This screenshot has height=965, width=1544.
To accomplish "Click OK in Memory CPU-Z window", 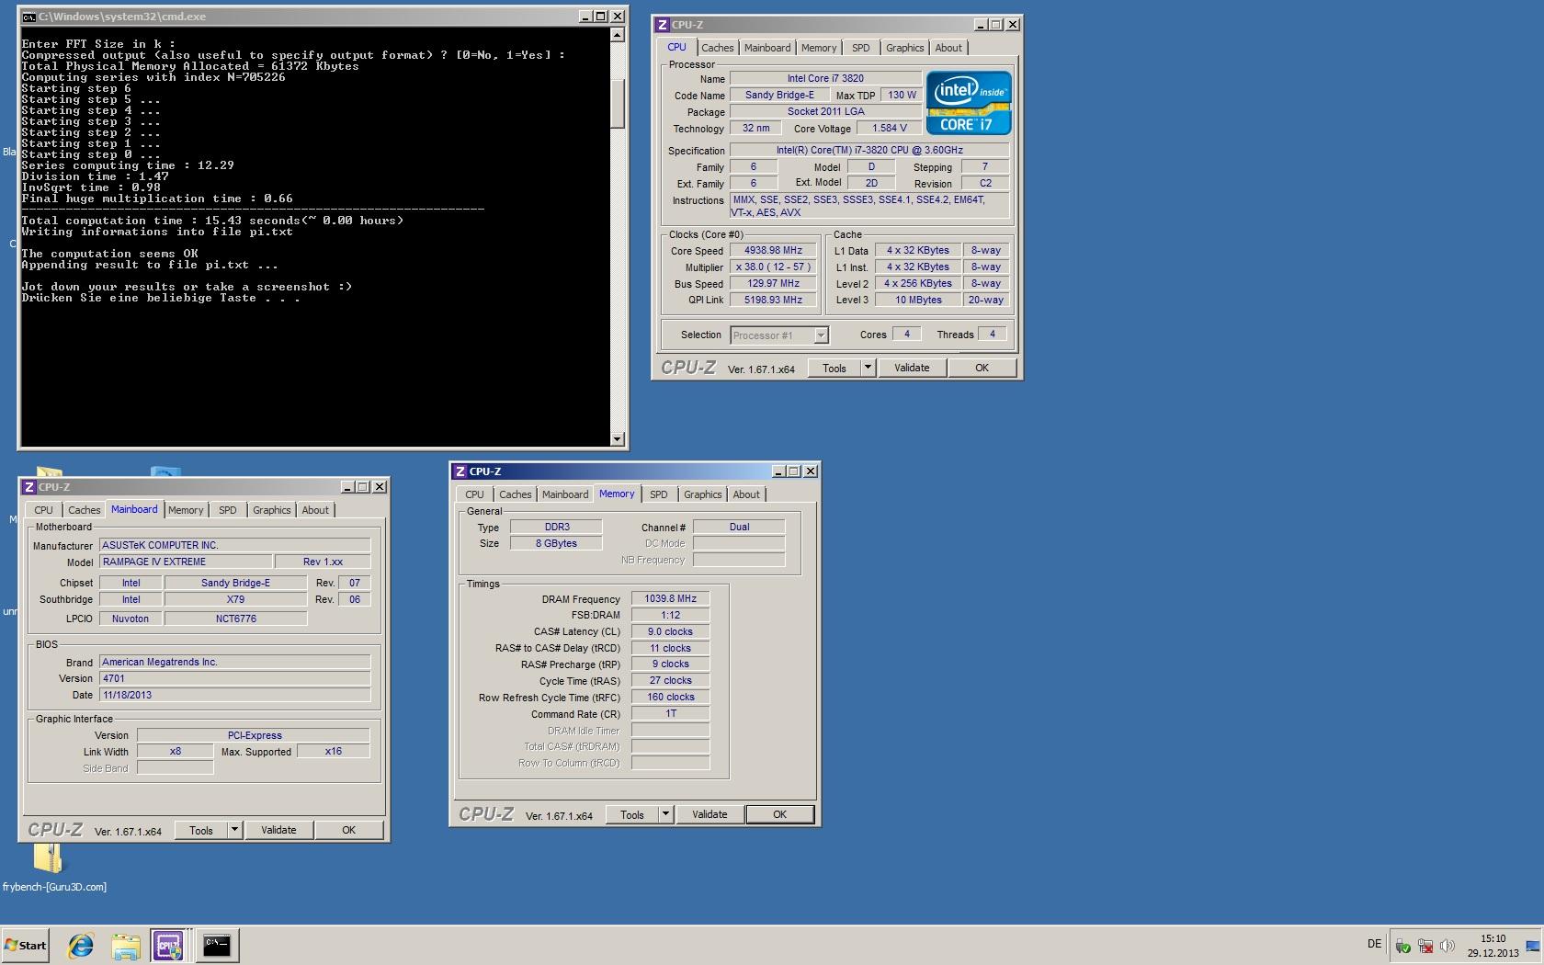I will click(779, 814).
